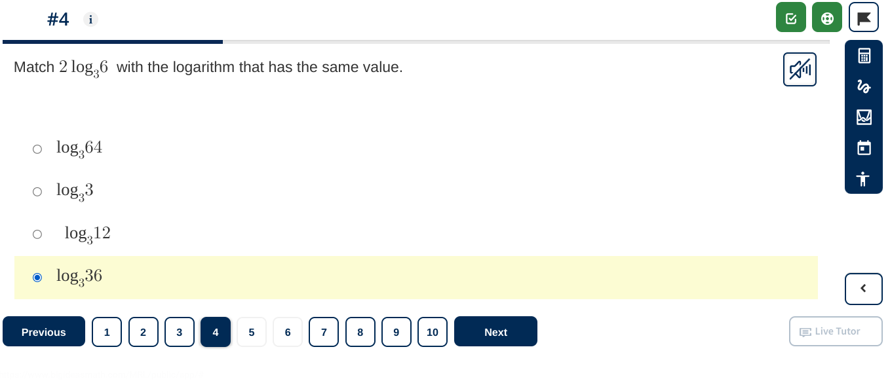Click the Previous button
This screenshot has height=383, width=890.
[x=43, y=331]
